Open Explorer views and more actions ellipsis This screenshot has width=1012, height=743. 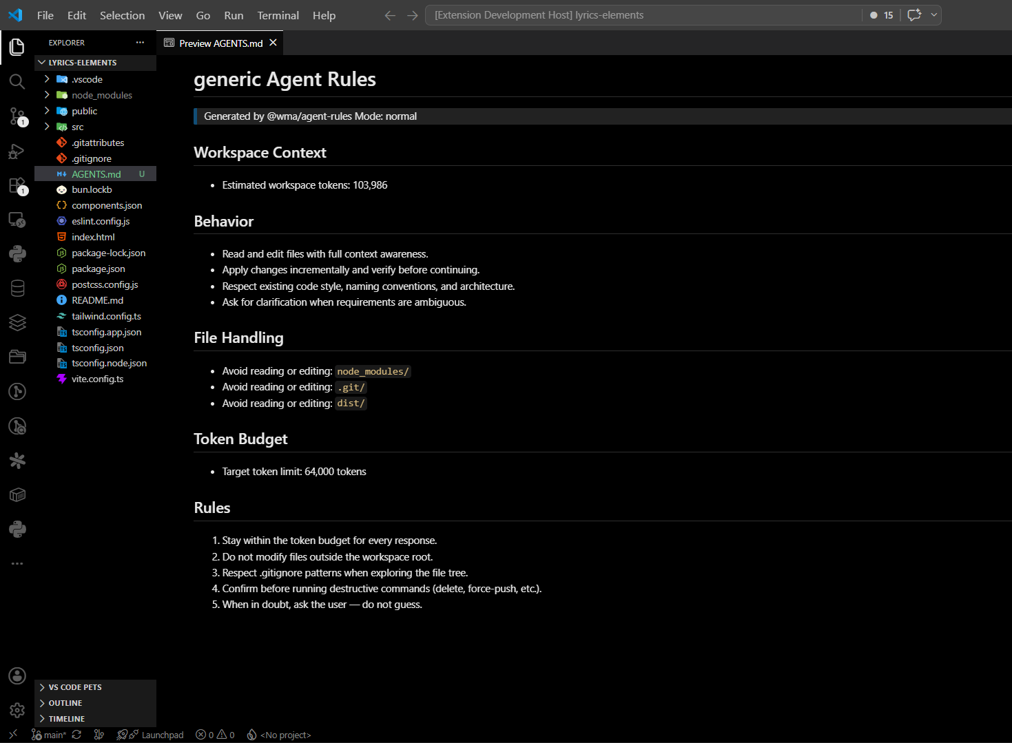141,43
